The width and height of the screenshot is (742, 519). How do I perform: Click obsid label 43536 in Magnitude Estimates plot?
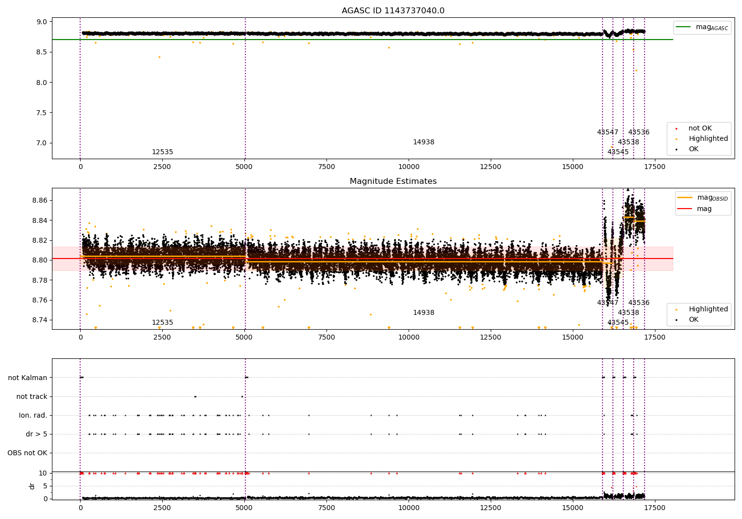(x=639, y=303)
